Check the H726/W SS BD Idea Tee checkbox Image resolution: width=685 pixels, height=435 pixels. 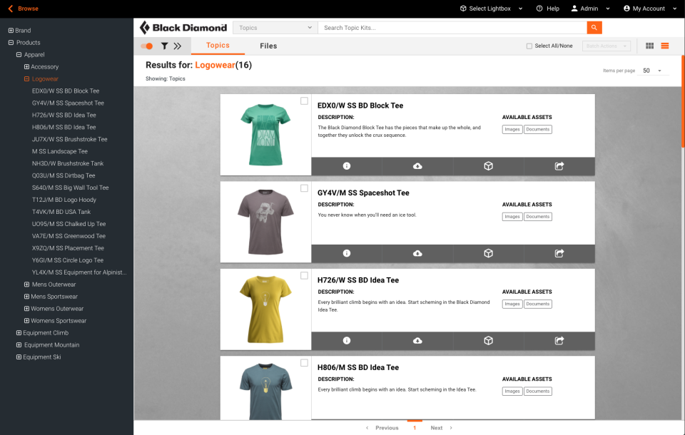[304, 275]
